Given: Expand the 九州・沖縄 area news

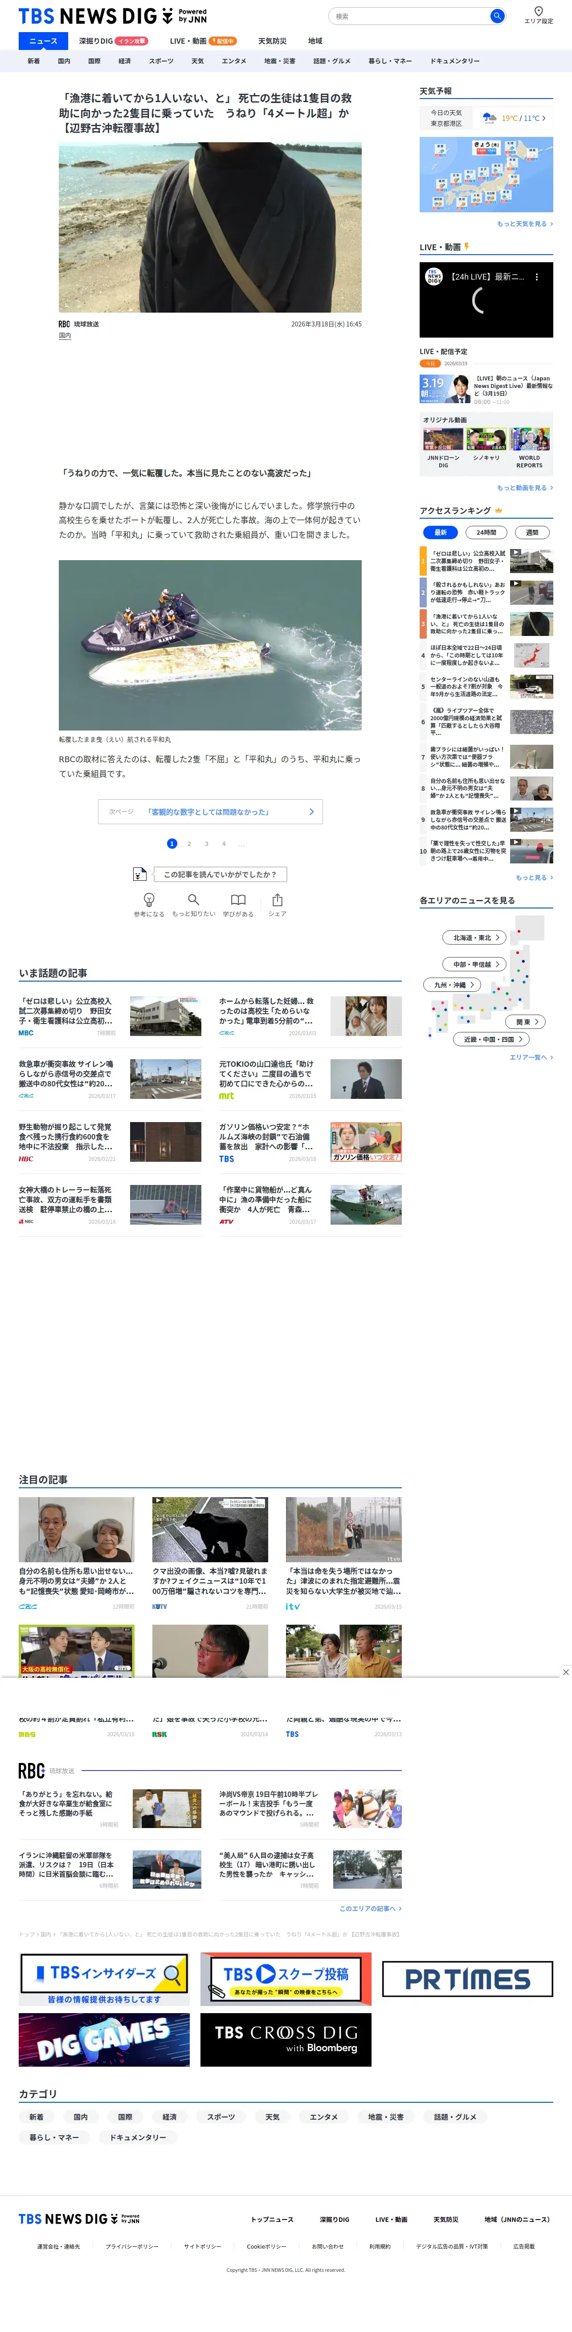Looking at the screenshot, I should pyautogui.click(x=452, y=985).
